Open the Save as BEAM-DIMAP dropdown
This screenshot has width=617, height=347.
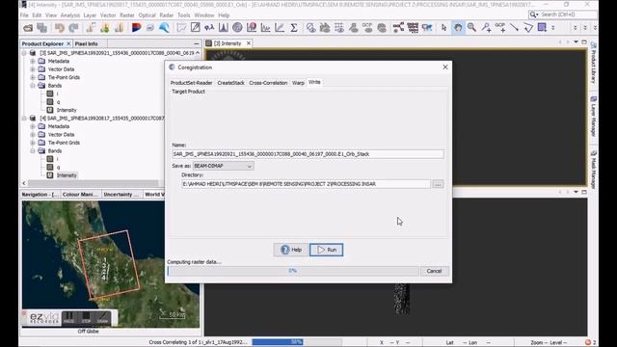[223, 166]
